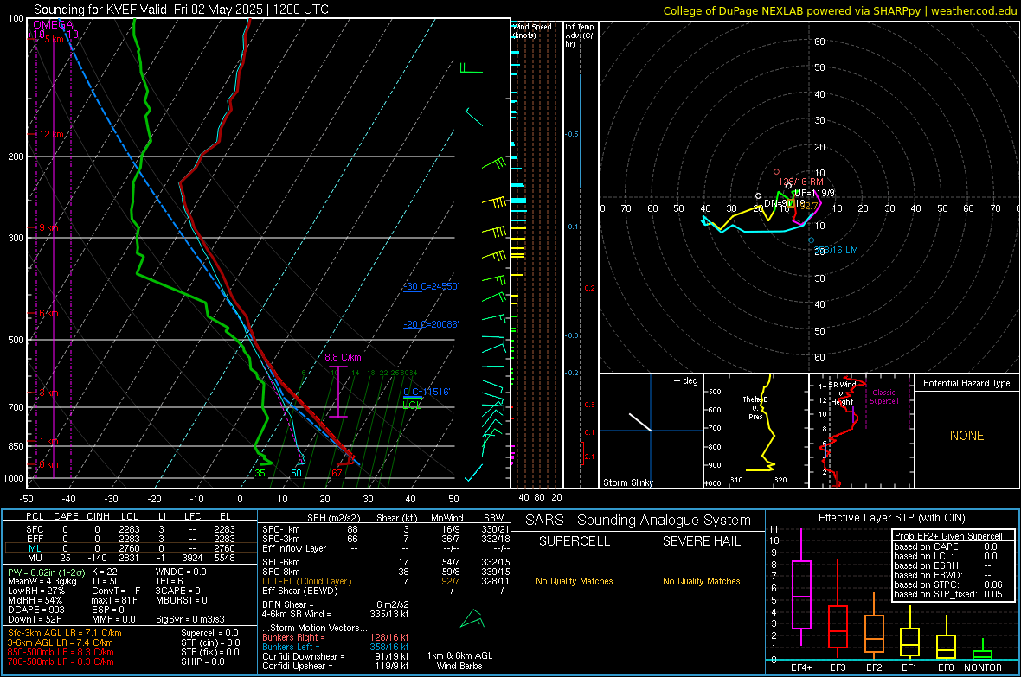This screenshot has width=1021, height=677.
Task: Click the weather.cod.edu credit text
Action: [x=973, y=10]
